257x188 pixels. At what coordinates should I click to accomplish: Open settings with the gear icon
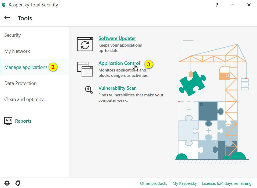(7, 183)
